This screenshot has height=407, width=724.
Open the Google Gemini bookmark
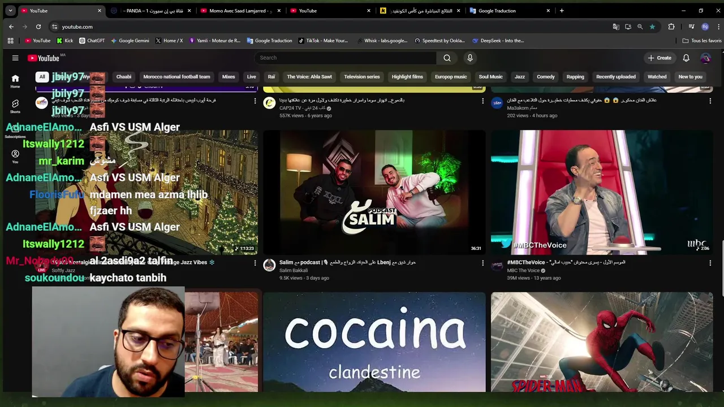coord(130,41)
